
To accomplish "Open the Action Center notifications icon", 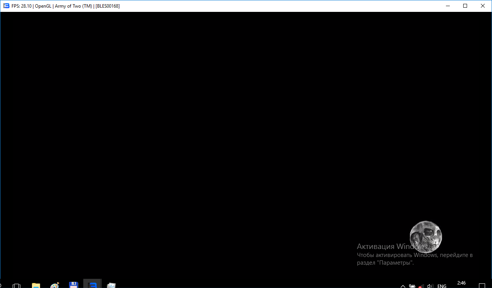I will click(x=482, y=286).
